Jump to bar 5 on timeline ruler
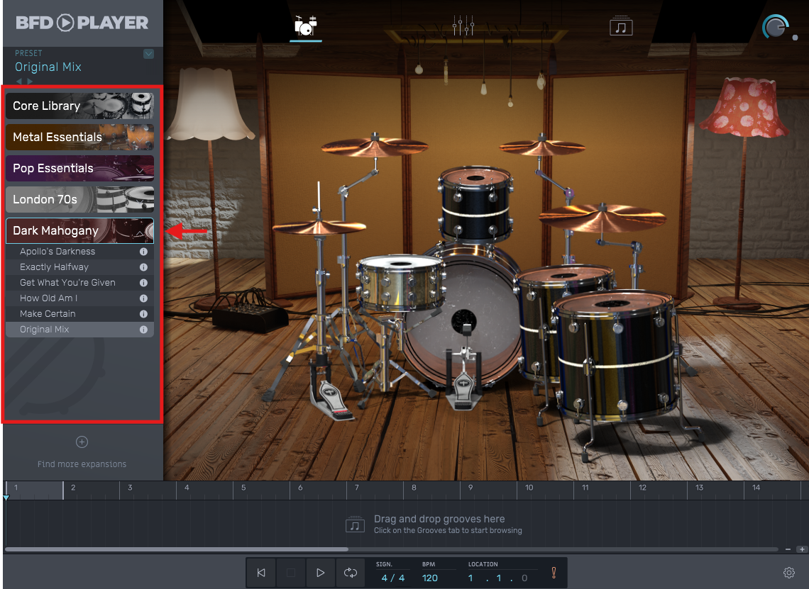The image size is (809, 589). click(243, 488)
